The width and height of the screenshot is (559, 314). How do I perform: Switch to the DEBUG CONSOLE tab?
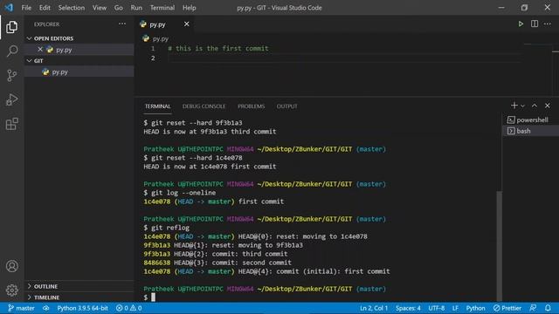coord(204,106)
